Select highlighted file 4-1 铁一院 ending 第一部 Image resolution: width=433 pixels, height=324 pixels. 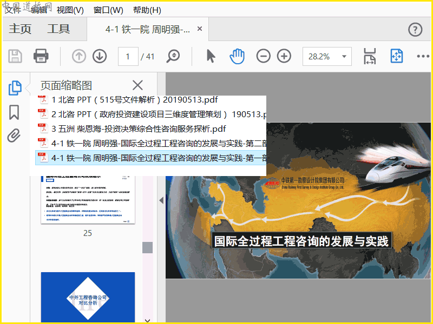[151, 158]
